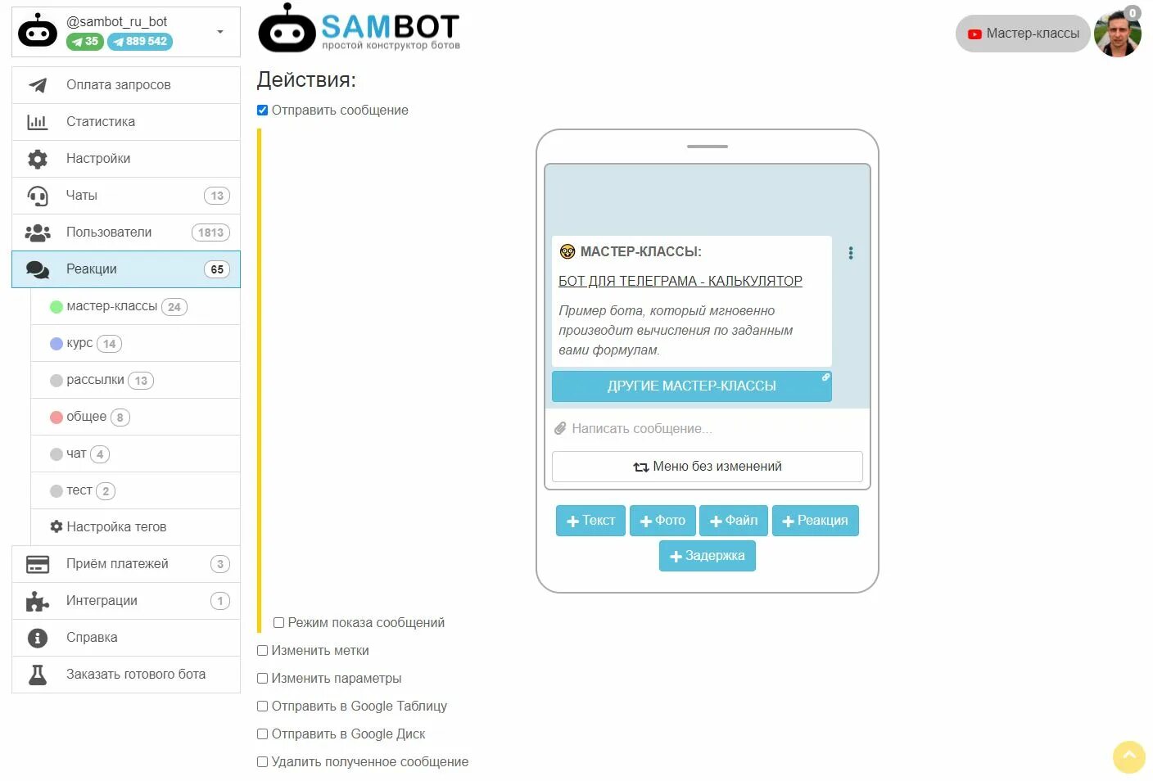
Task: Add a photo with Фото button
Action: pos(662,521)
